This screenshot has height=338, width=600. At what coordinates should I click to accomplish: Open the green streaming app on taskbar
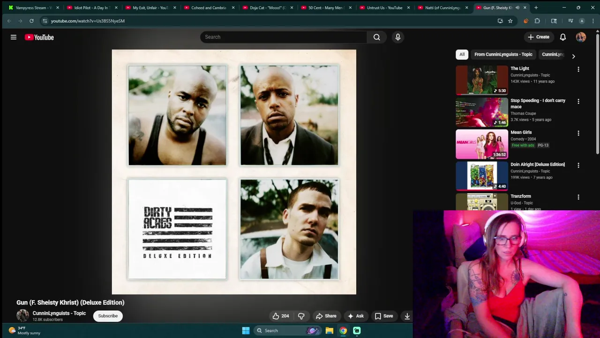coord(357,330)
